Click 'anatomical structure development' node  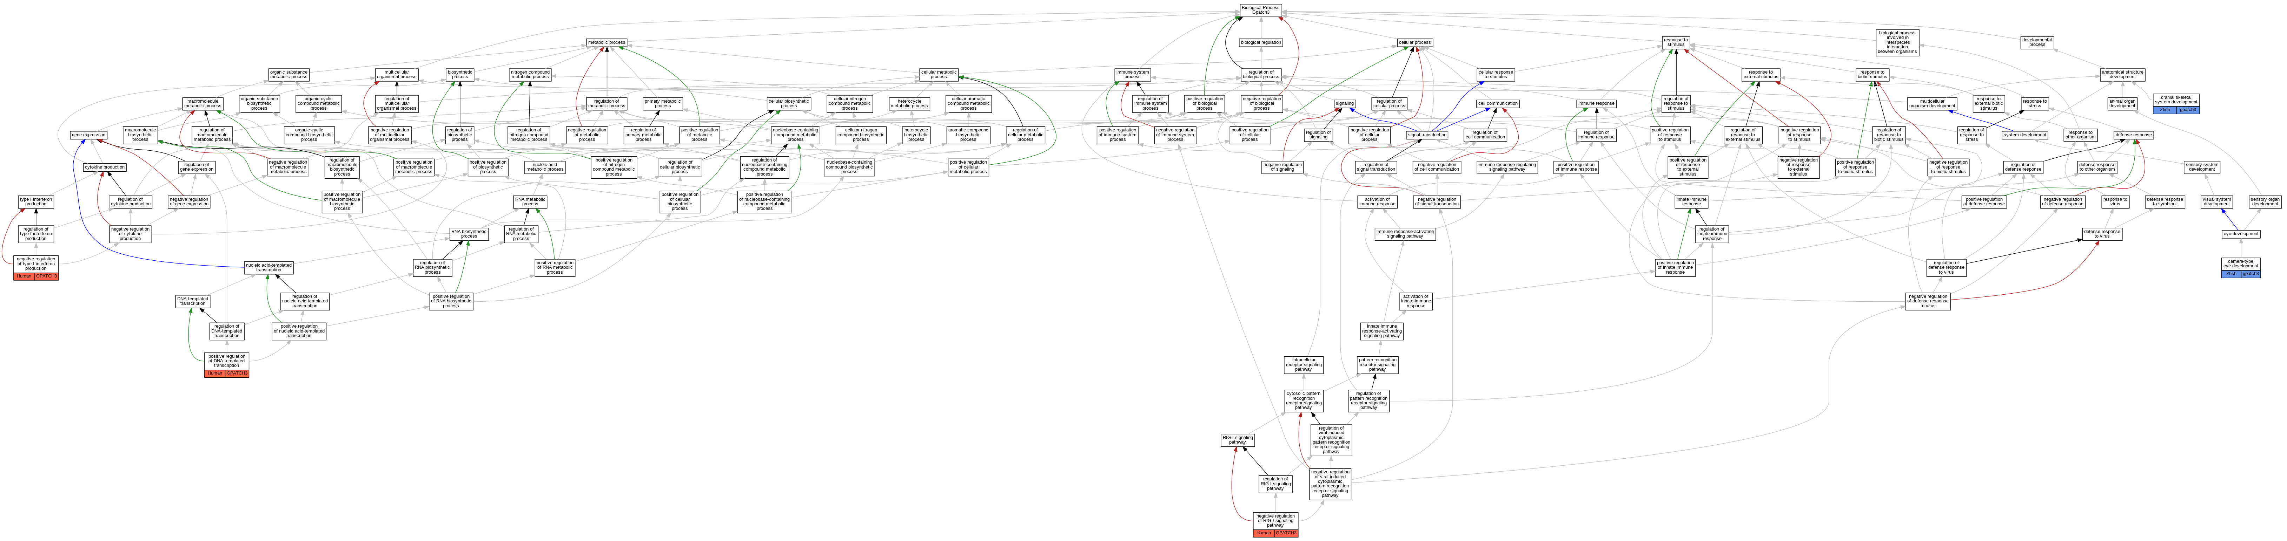2123,75
